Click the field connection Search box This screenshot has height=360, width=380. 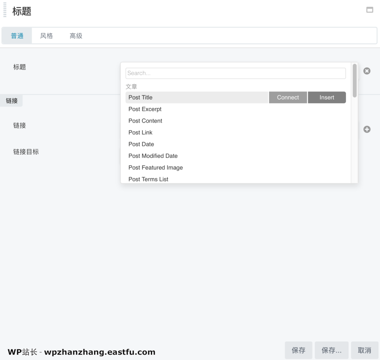(235, 73)
